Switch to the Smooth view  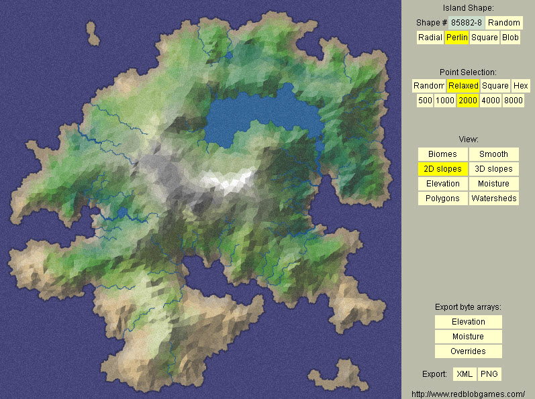493,154
